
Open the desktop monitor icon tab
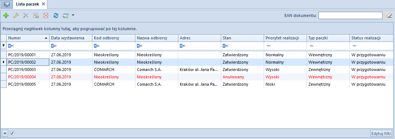coord(7,4)
